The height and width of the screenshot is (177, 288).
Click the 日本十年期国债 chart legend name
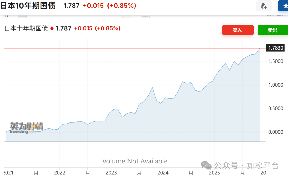click(x=26, y=28)
